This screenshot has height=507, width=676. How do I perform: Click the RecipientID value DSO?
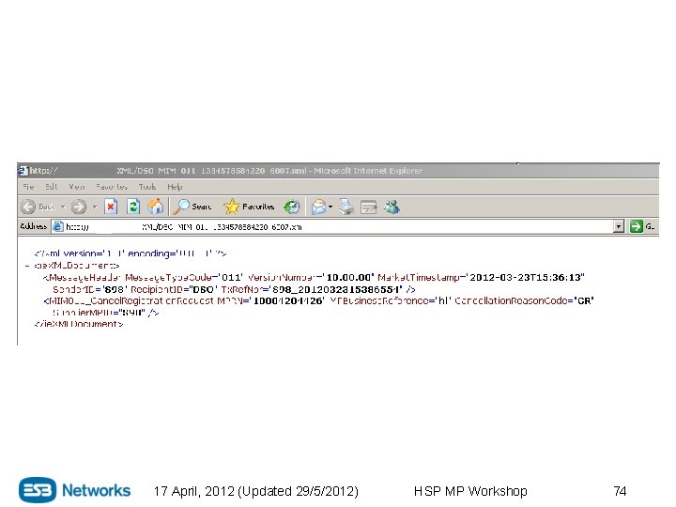[203, 289]
